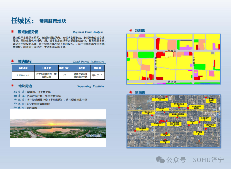231x169 pixels.
Task: Click the 常青路 label on planning map
Action: (x=172, y=51)
